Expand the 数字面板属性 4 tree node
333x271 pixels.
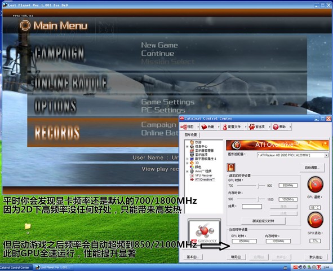[187, 159]
